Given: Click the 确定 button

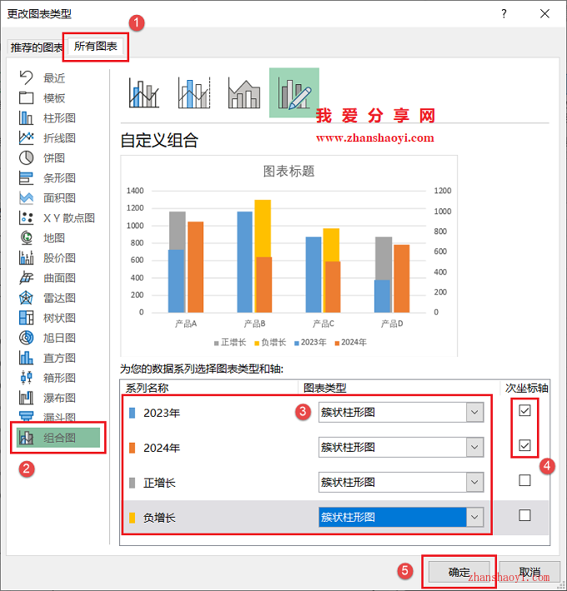Looking at the screenshot, I should pos(459,572).
